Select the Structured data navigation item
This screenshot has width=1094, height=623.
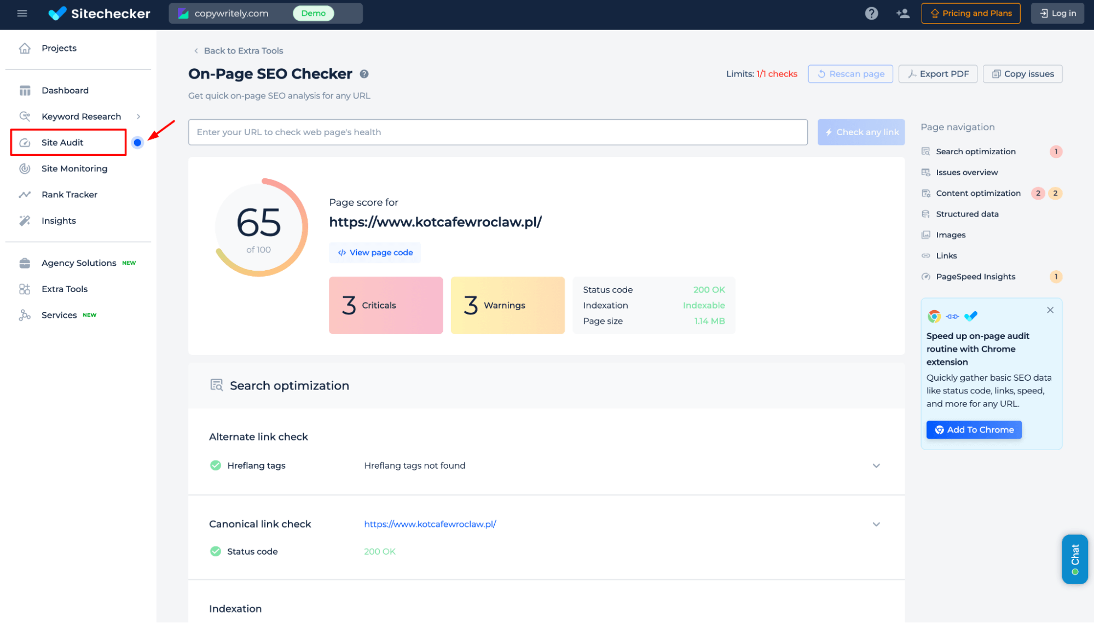click(967, 213)
